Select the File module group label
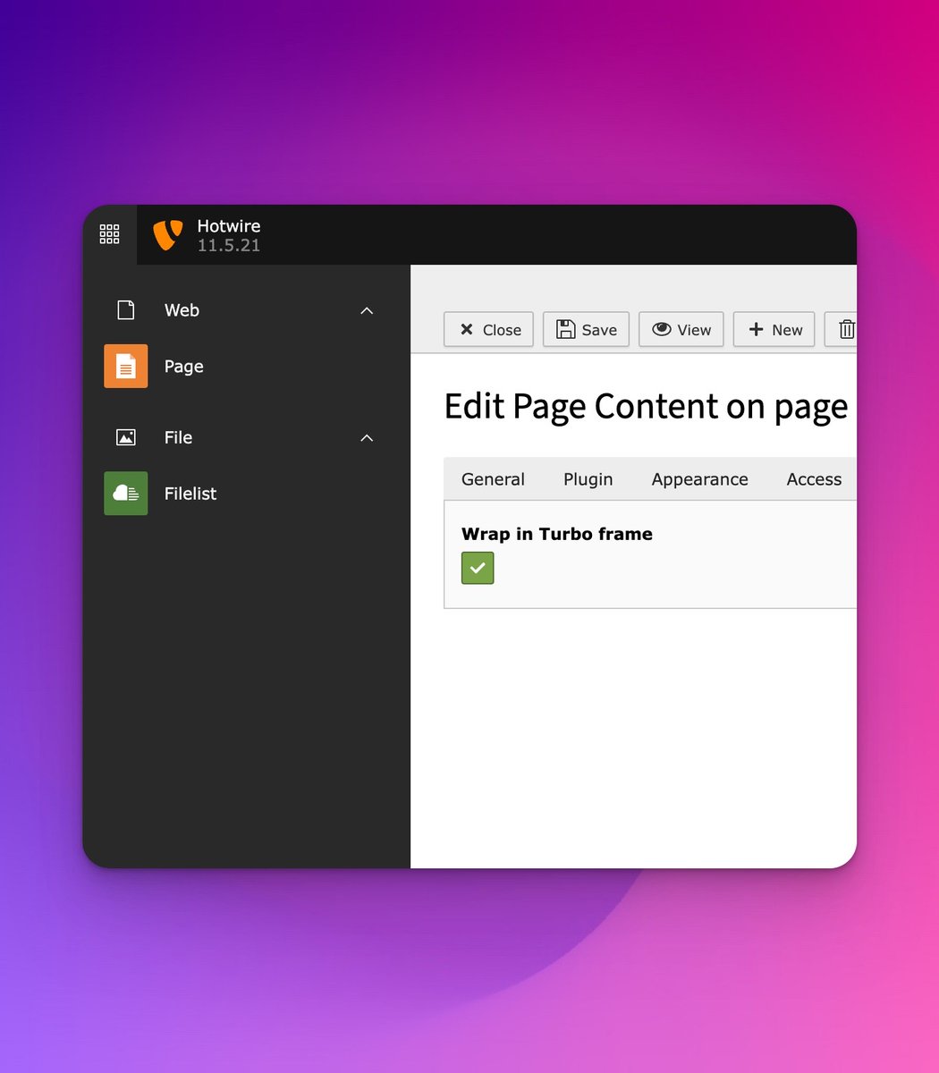 [x=178, y=437]
